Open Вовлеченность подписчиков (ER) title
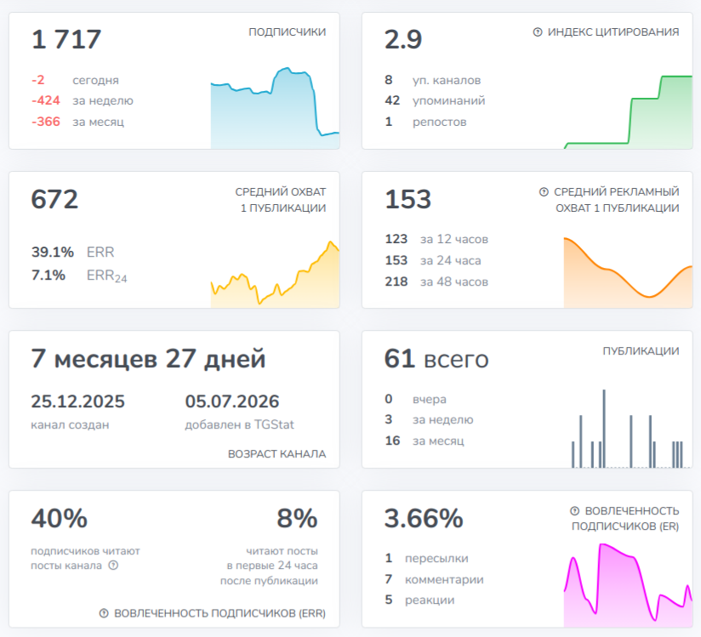Image resolution: width=701 pixels, height=637 pixels. [625, 519]
